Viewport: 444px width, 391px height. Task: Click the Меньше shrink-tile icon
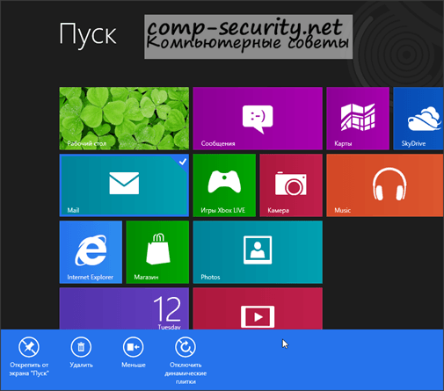point(134,347)
